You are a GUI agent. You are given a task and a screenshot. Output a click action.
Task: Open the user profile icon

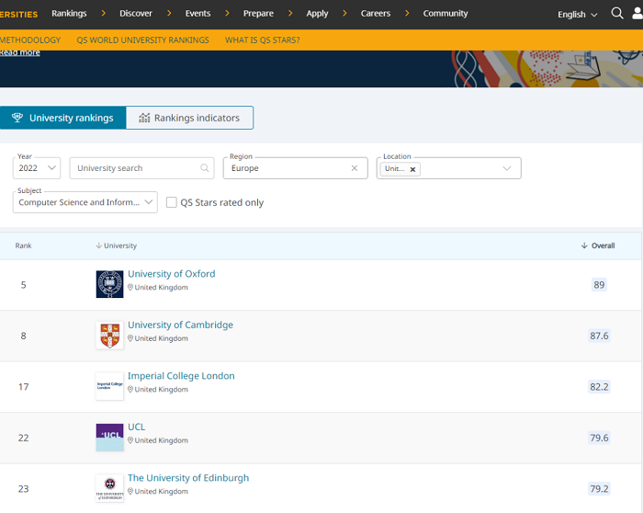point(637,14)
